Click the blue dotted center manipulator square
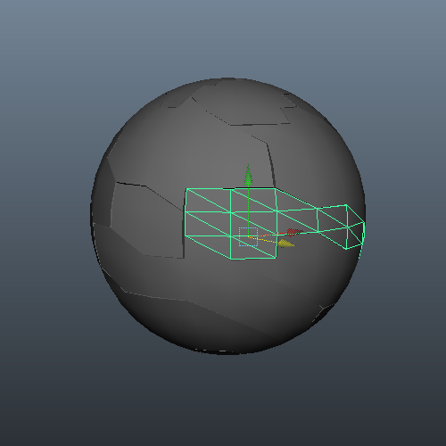Image resolution: width=446 pixels, height=446 pixels. click(x=248, y=236)
